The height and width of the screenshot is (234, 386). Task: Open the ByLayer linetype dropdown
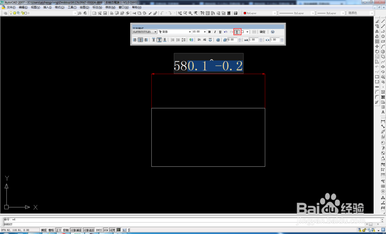[x=296, y=13]
